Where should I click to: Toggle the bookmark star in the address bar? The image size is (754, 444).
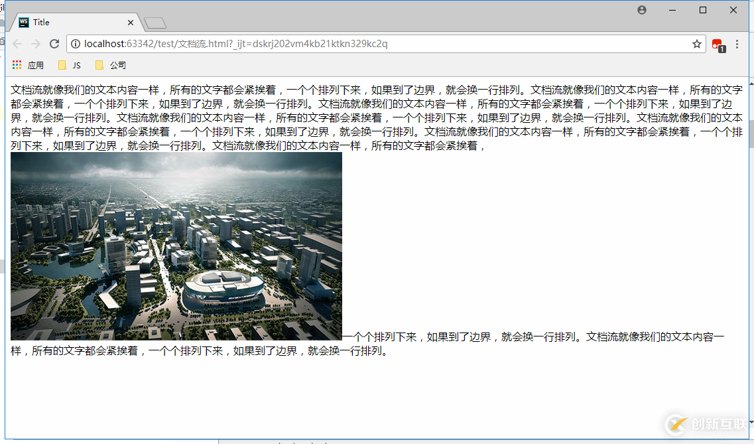(696, 44)
